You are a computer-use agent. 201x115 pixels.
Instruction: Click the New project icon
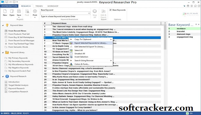[x=5, y=11]
